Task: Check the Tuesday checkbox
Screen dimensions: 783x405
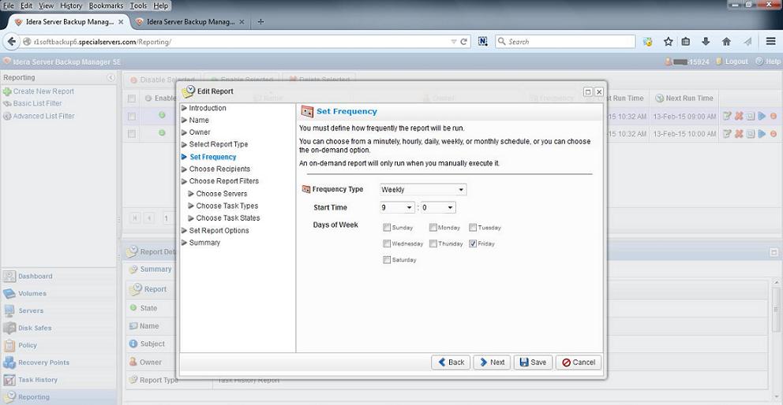Action: [x=473, y=228]
